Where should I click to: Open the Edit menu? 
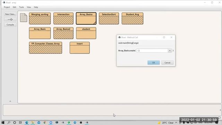(x=15, y=7)
